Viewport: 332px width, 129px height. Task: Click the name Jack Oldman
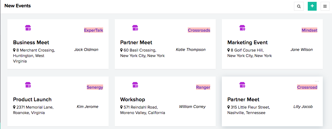tap(86, 49)
